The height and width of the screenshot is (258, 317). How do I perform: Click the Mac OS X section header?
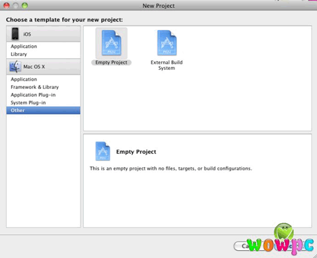(44, 67)
